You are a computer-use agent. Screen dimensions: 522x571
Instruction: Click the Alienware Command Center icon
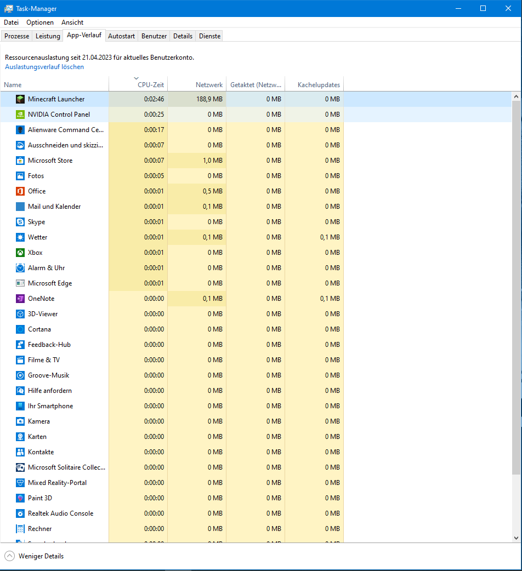tap(20, 130)
